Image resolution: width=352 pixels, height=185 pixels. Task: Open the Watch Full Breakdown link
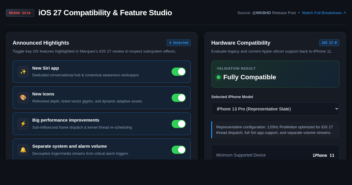click(x=324, y=13)
